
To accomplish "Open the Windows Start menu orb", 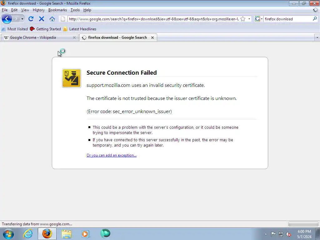I will tap(8, 234).
